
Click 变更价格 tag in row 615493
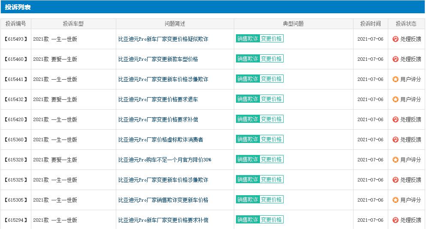(x=272, y=39)
